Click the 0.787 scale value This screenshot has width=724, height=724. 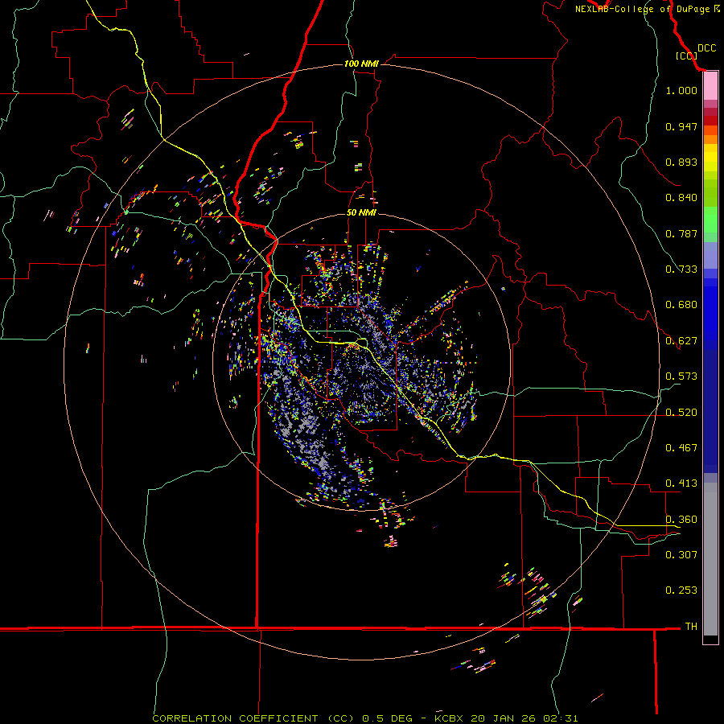tap(681, 233)
